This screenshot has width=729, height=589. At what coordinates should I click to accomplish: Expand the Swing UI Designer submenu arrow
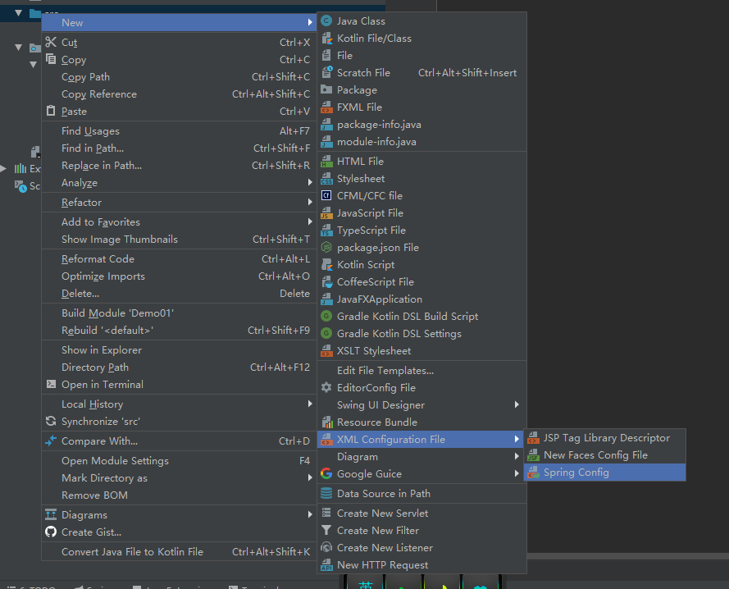[x=517, y=404]
